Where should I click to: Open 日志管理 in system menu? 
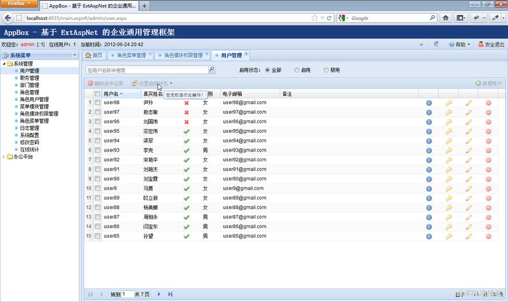30,128
